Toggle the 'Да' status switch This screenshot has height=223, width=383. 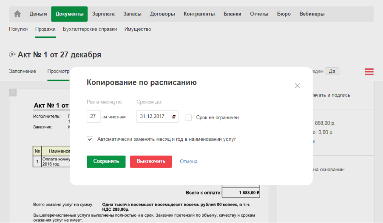click(x=332, y=71)
